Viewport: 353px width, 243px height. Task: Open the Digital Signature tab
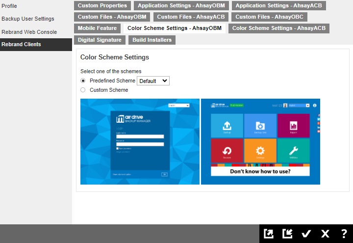[x=100, y=40]
